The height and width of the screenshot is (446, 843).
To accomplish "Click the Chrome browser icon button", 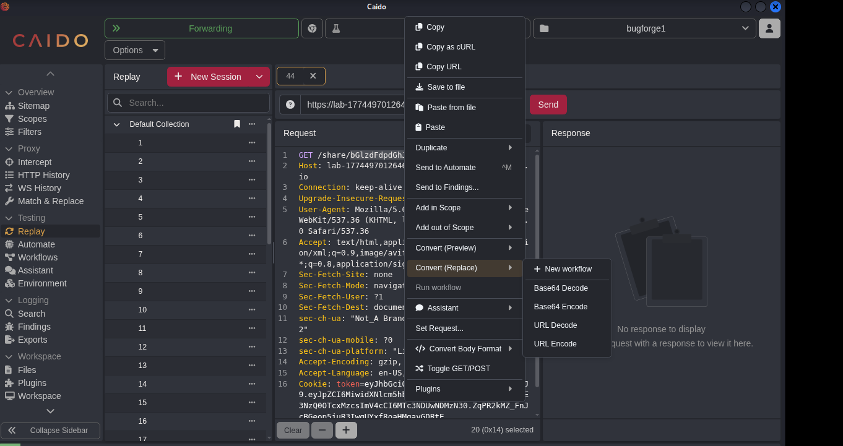I will point(312,28).
